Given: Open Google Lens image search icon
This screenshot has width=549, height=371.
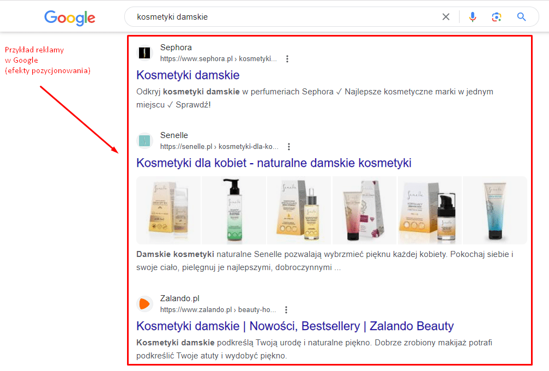Looking at the screenshot, I should click(x=497, y=17).
